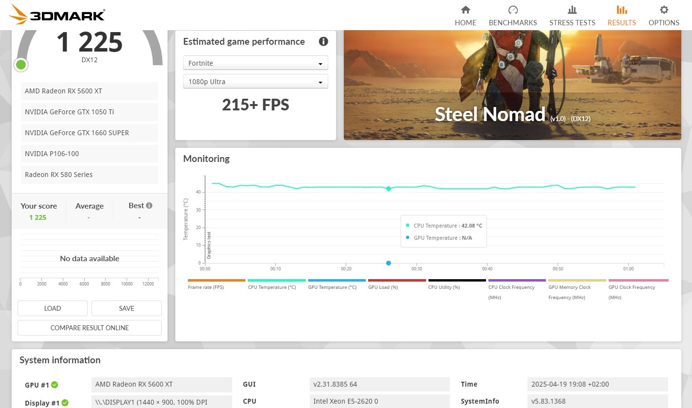Screen dimensions: 692x408
Task: Click the GPU #1 value AMD Radeon RX 5600 XT
Action: click(162, 384)
